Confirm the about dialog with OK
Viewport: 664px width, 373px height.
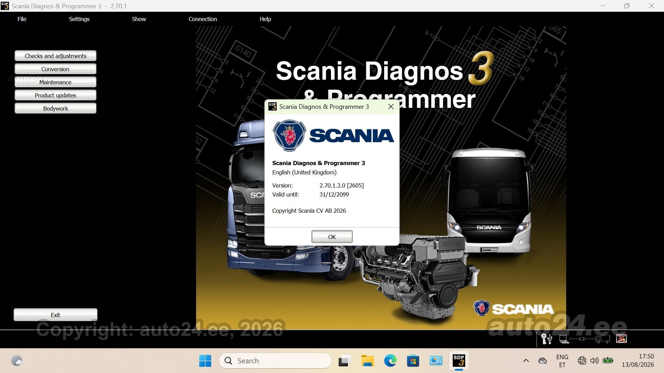tap(332, 237)
